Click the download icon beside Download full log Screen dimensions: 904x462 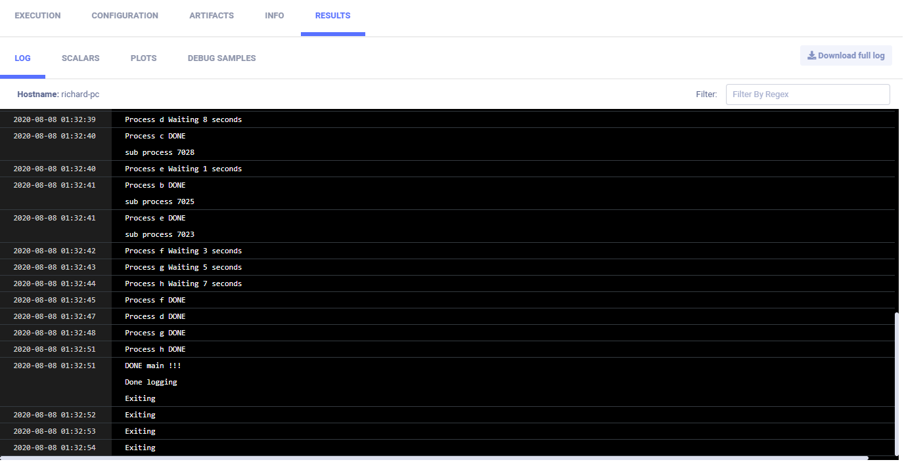(x=811, y=56)
